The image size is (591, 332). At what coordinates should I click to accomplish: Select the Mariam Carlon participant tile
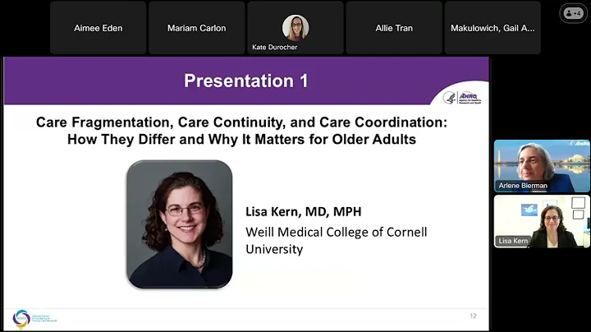tap(197, 28)
